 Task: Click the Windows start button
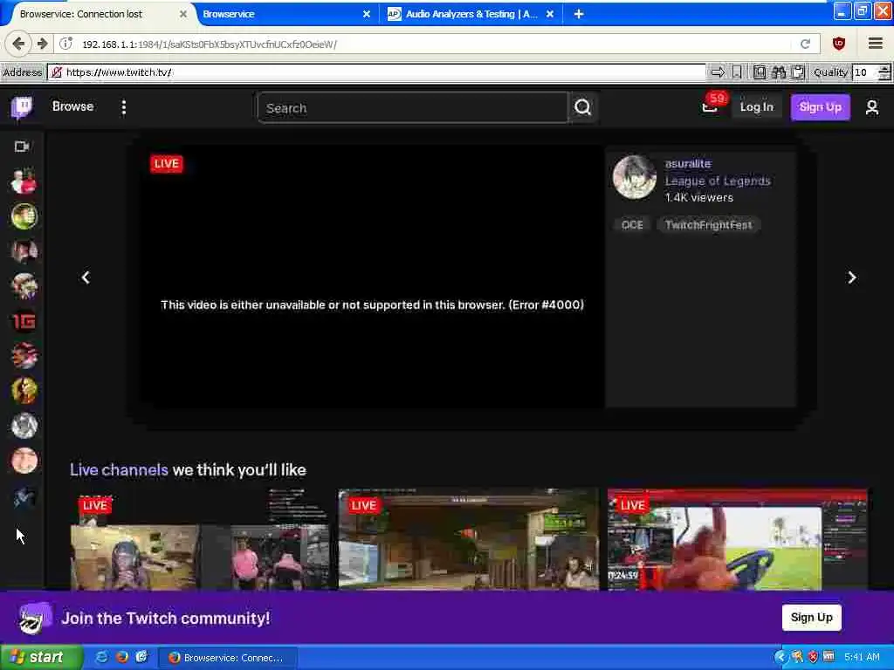41,657
